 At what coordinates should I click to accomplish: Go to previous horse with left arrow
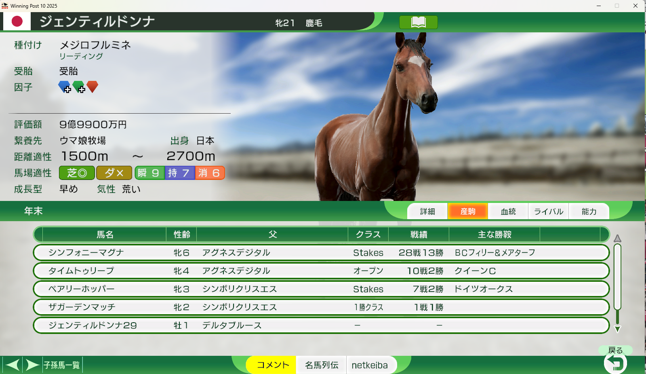[x=13, y=365]
